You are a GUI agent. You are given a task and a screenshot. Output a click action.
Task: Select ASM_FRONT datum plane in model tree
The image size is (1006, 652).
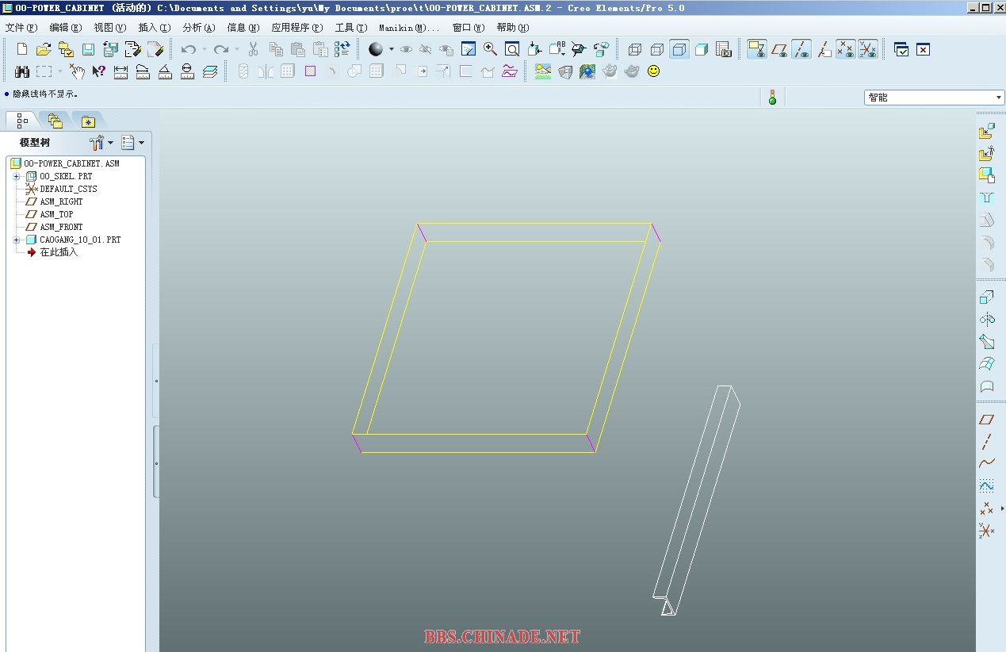61,227
